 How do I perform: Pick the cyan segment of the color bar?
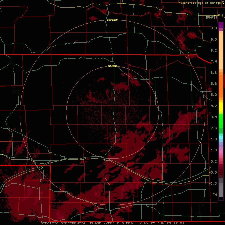221,137
